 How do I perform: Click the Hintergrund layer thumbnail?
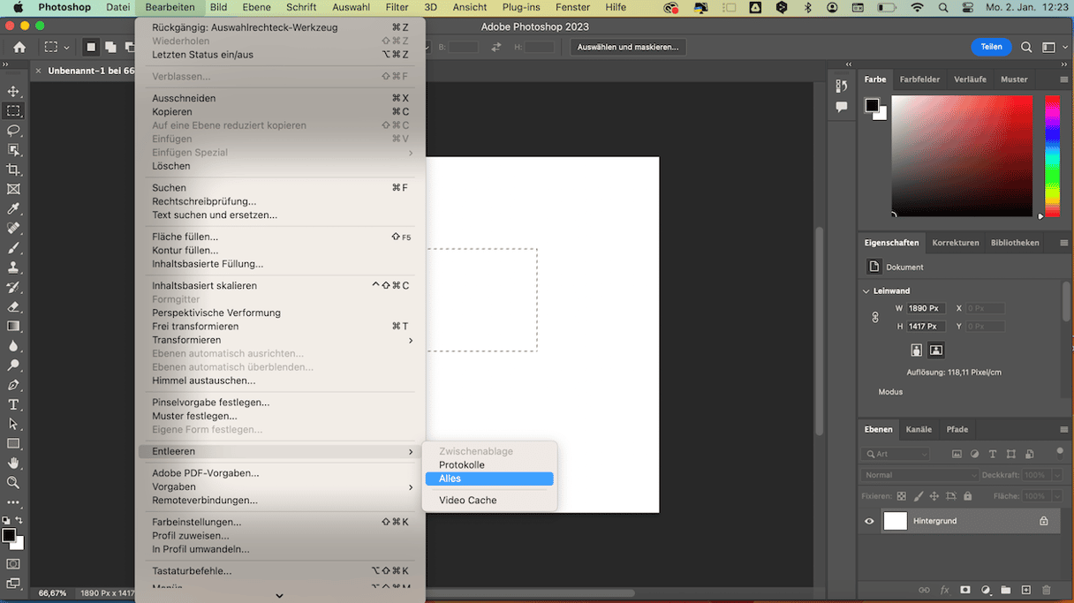(895, 521)
